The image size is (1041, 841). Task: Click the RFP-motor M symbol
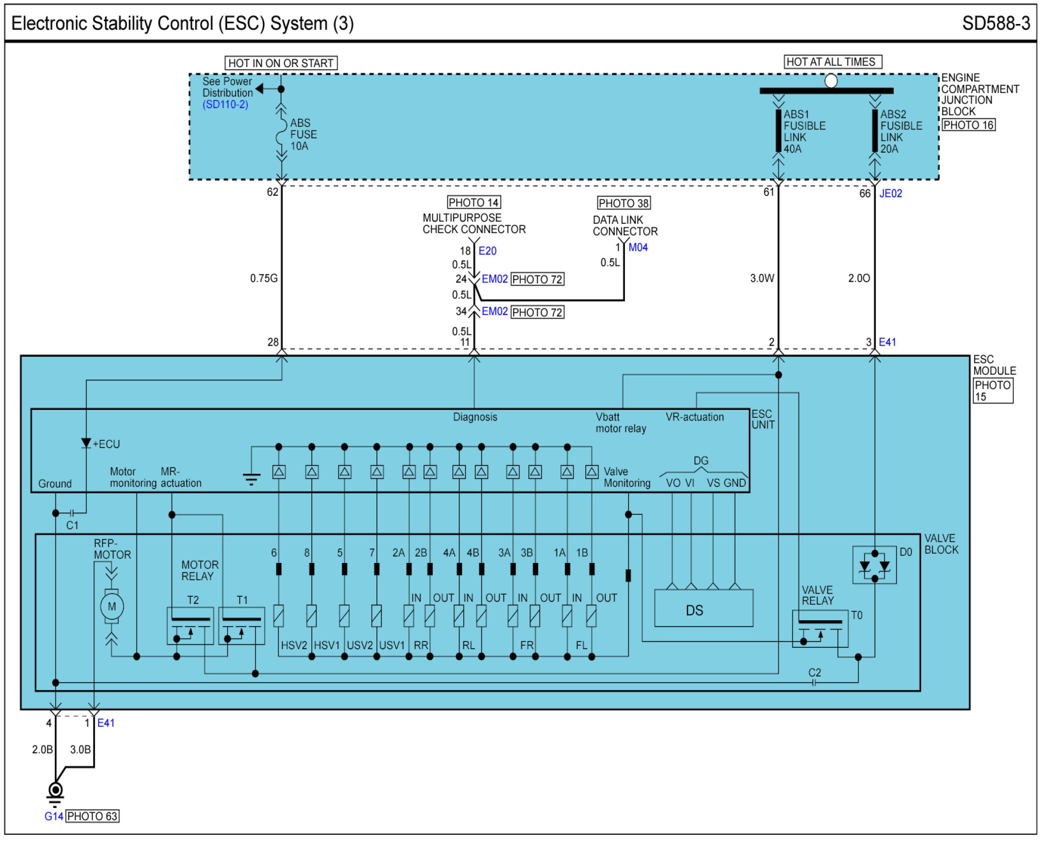click(111, 606)
